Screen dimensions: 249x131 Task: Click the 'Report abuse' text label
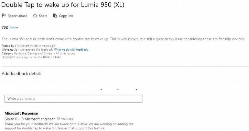point(17,16)
